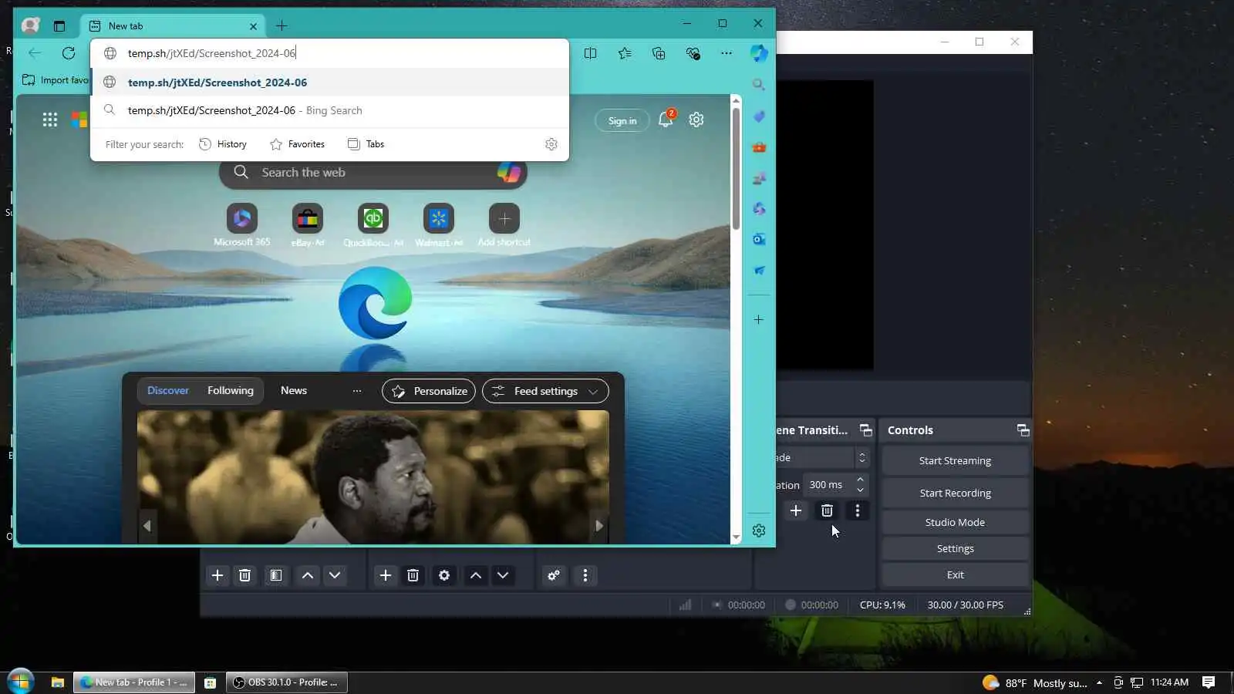The width and height of the screenshot is (1234, 694).
Task: Add a scene in OBS
Action: coord(217,575)
